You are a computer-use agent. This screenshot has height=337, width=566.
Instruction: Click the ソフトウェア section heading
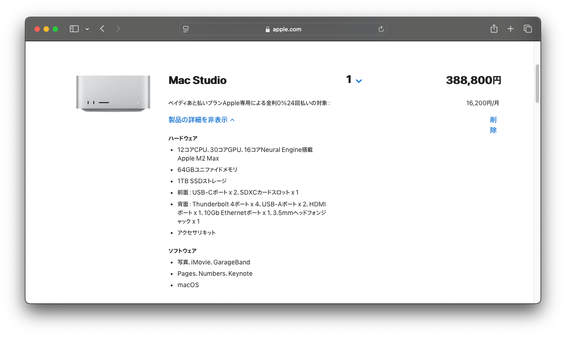[x=183, y=251]
